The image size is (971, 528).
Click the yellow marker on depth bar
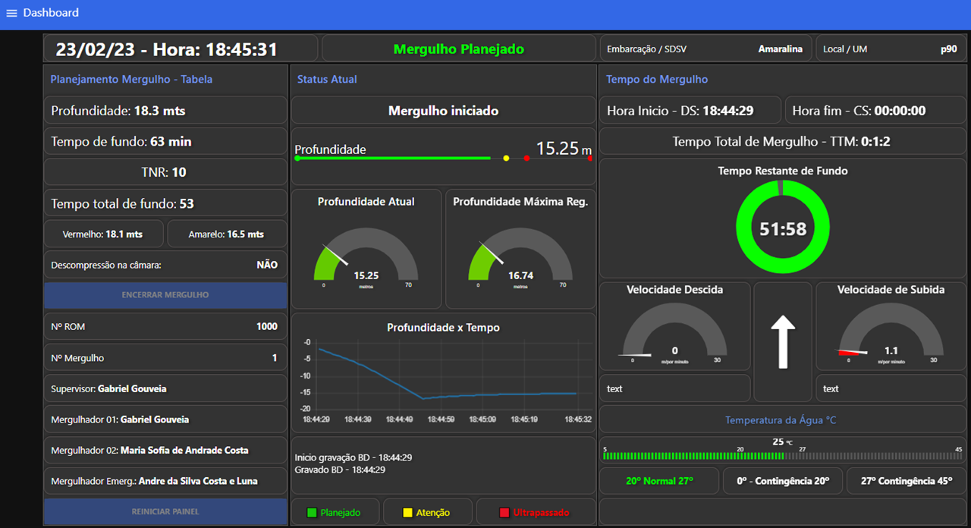[x=506, y=159]
